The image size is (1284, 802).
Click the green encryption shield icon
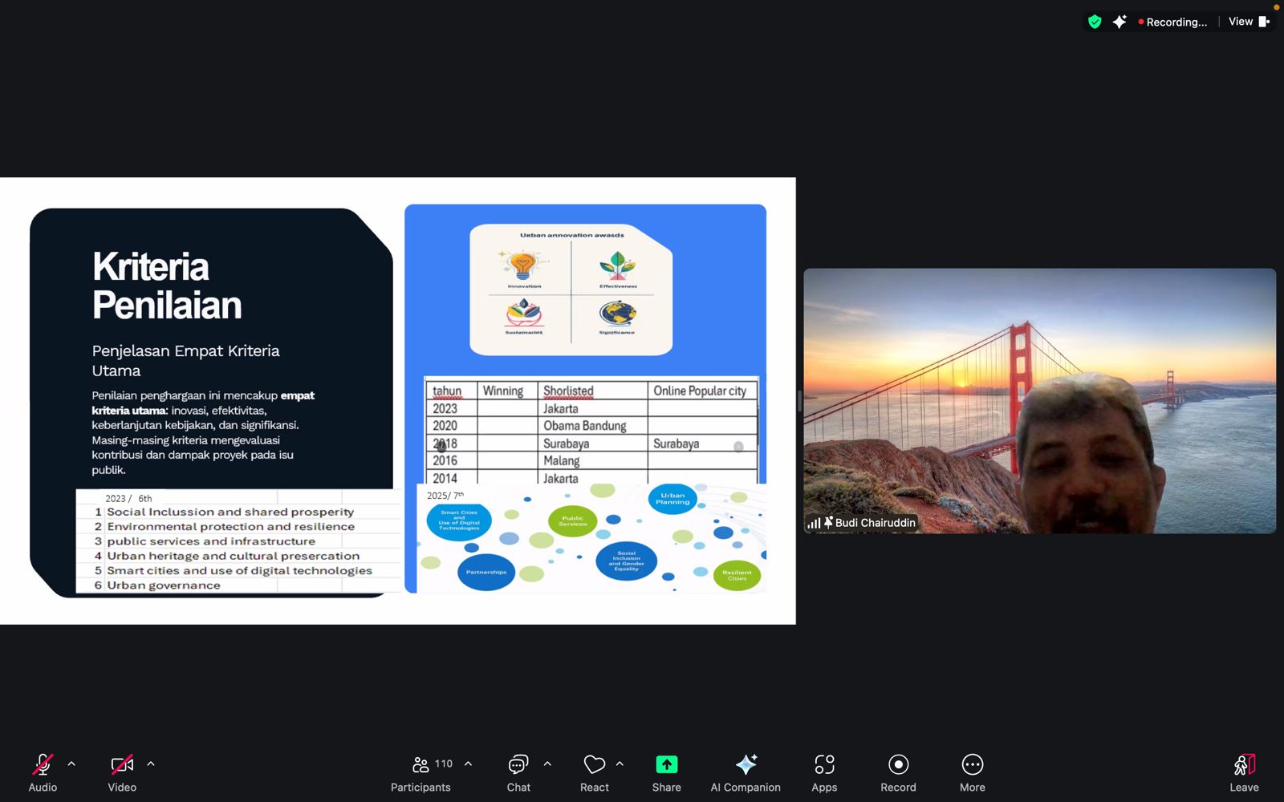1095,22
